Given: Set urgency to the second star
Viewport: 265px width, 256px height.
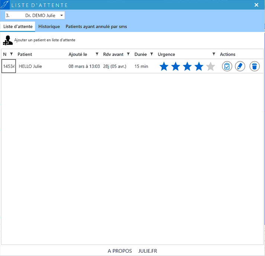Looking at the screenshot, I should tap(175, 66).
